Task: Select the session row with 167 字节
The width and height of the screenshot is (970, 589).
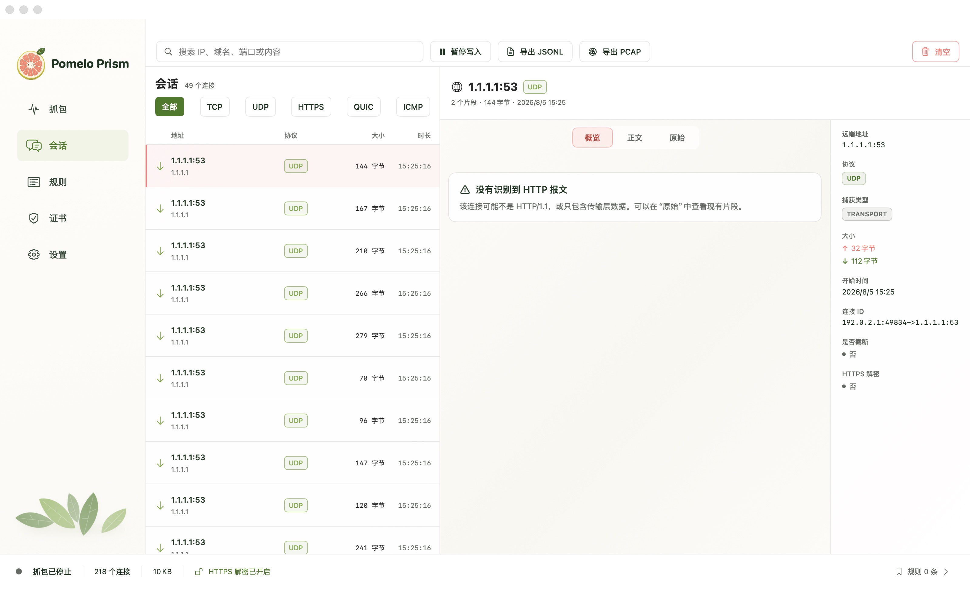Action: point(293,208)
